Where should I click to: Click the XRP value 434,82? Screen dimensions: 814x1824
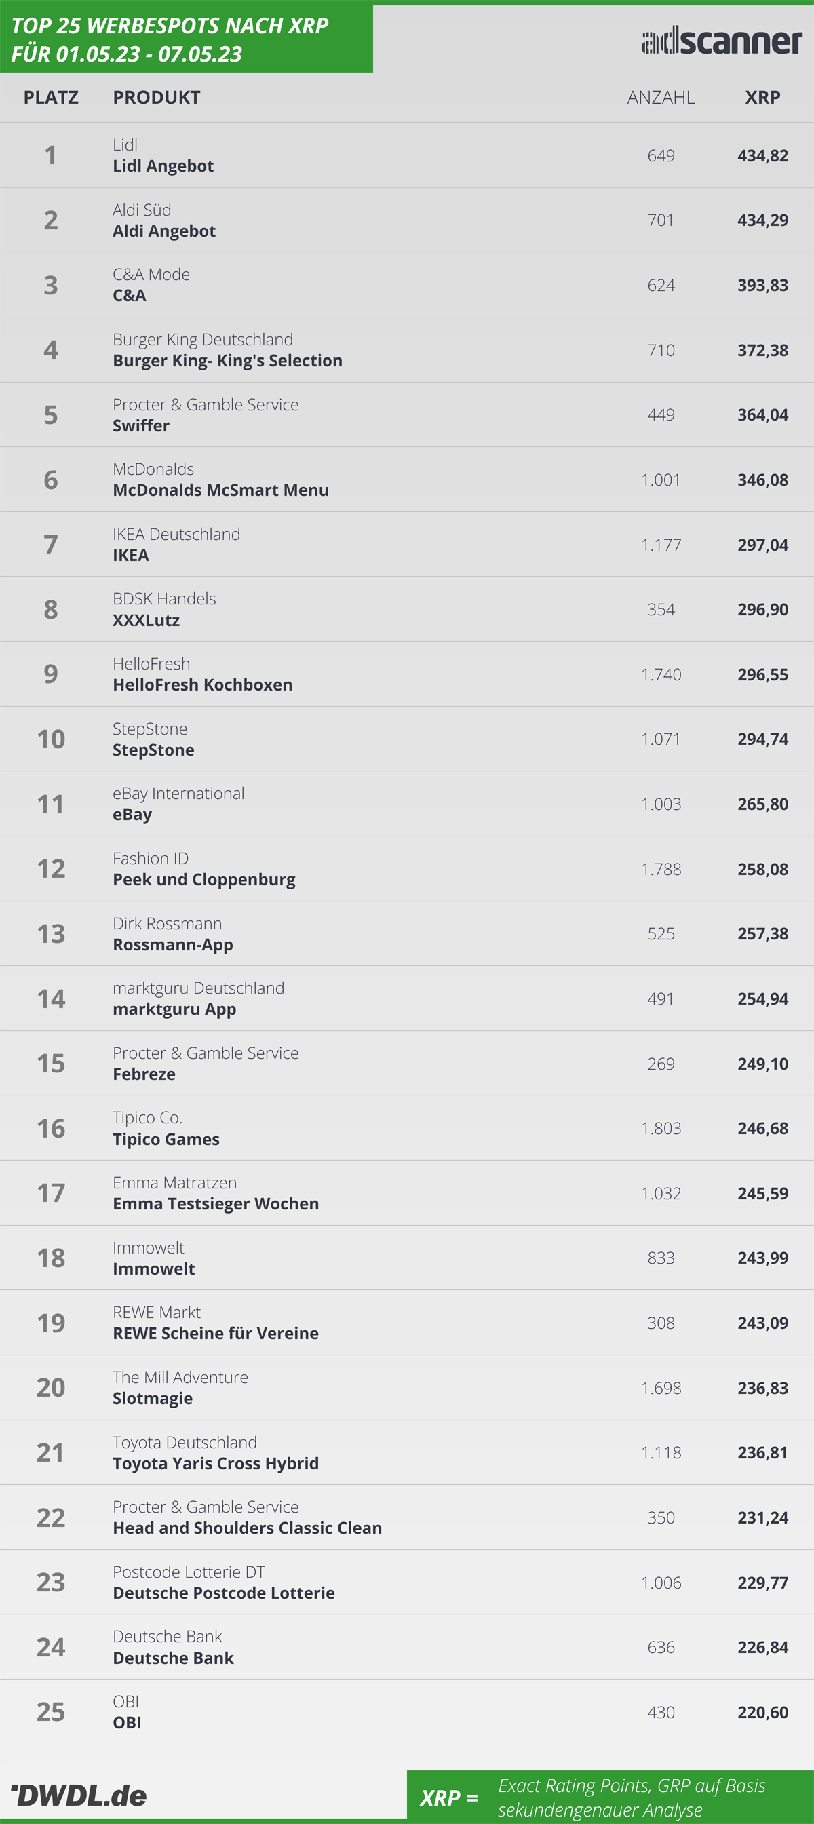pos(762,155)
